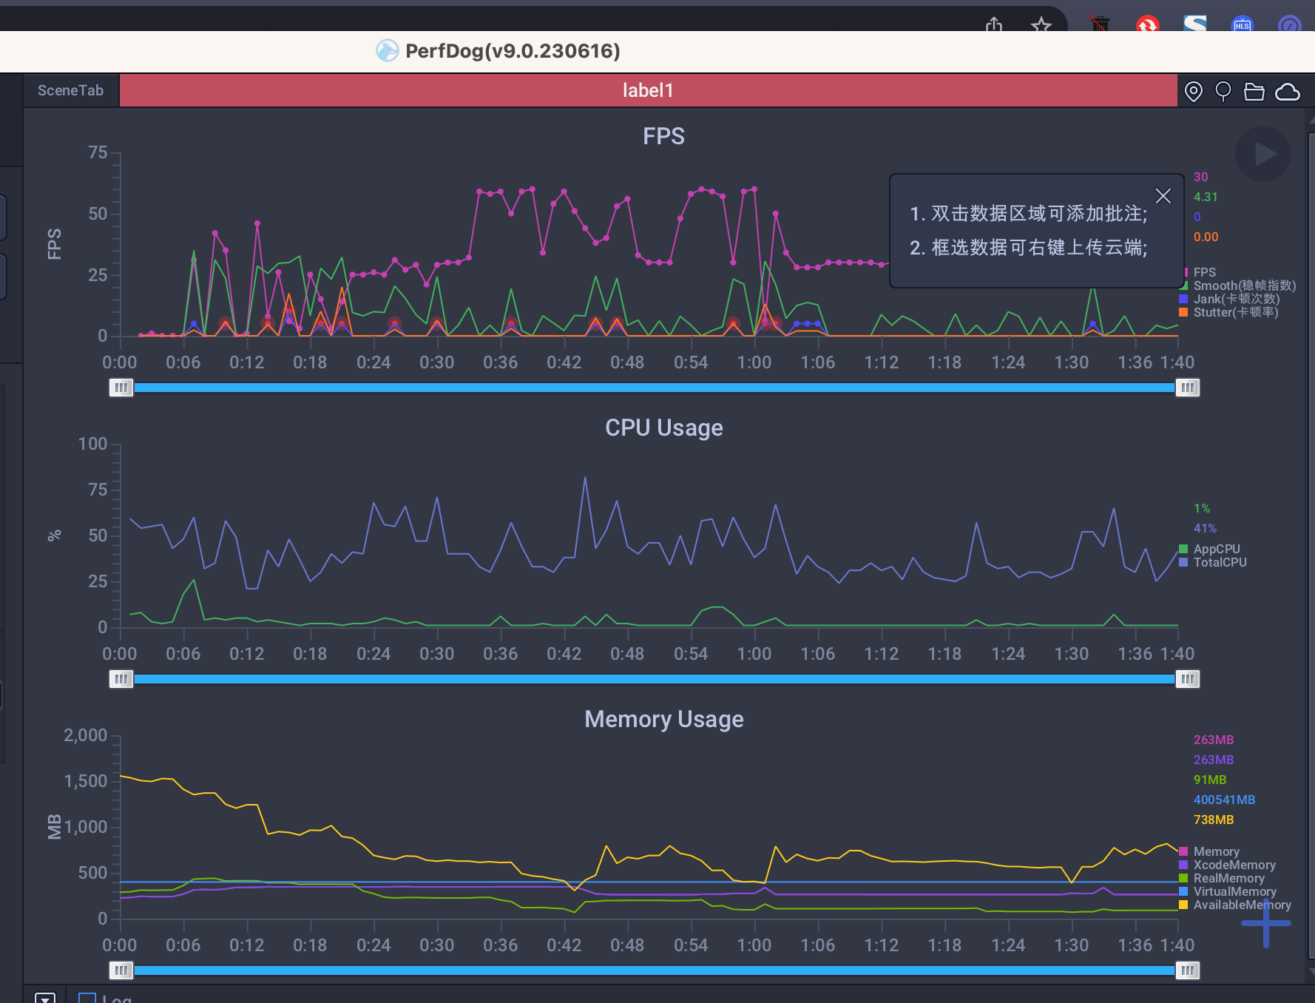The image size is (1315, 1003).
Task: Expand the dropdown arrow beside Log
Action: point(45,998)
